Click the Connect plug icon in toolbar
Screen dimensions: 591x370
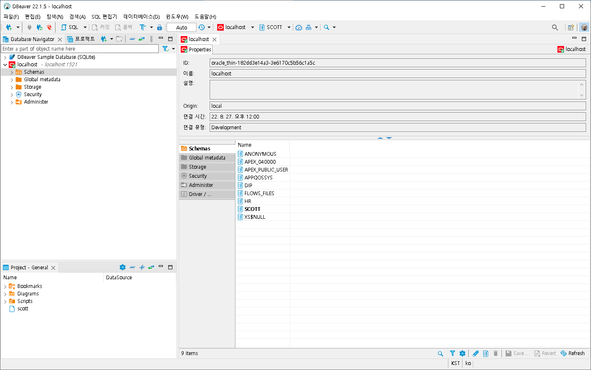[29, 27]
